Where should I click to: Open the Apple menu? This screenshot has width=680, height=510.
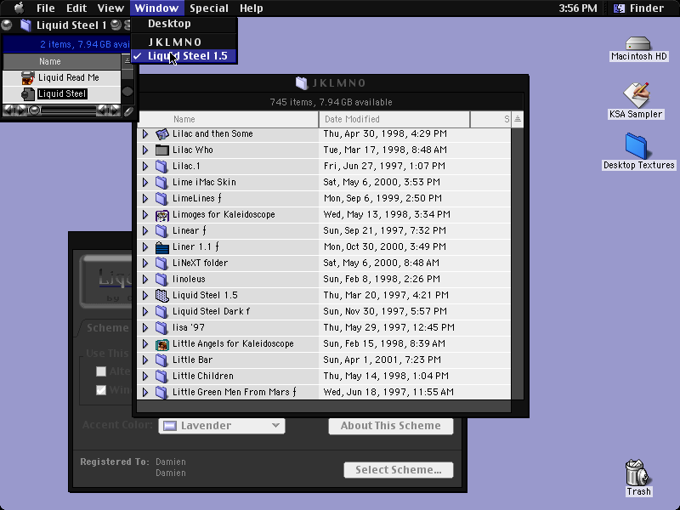click(19, 8)
